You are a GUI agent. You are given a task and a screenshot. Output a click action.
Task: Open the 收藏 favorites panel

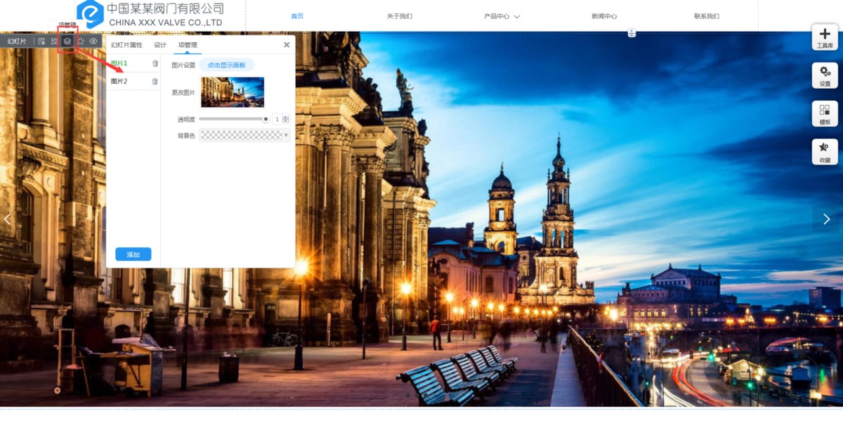tap(825, 151)
